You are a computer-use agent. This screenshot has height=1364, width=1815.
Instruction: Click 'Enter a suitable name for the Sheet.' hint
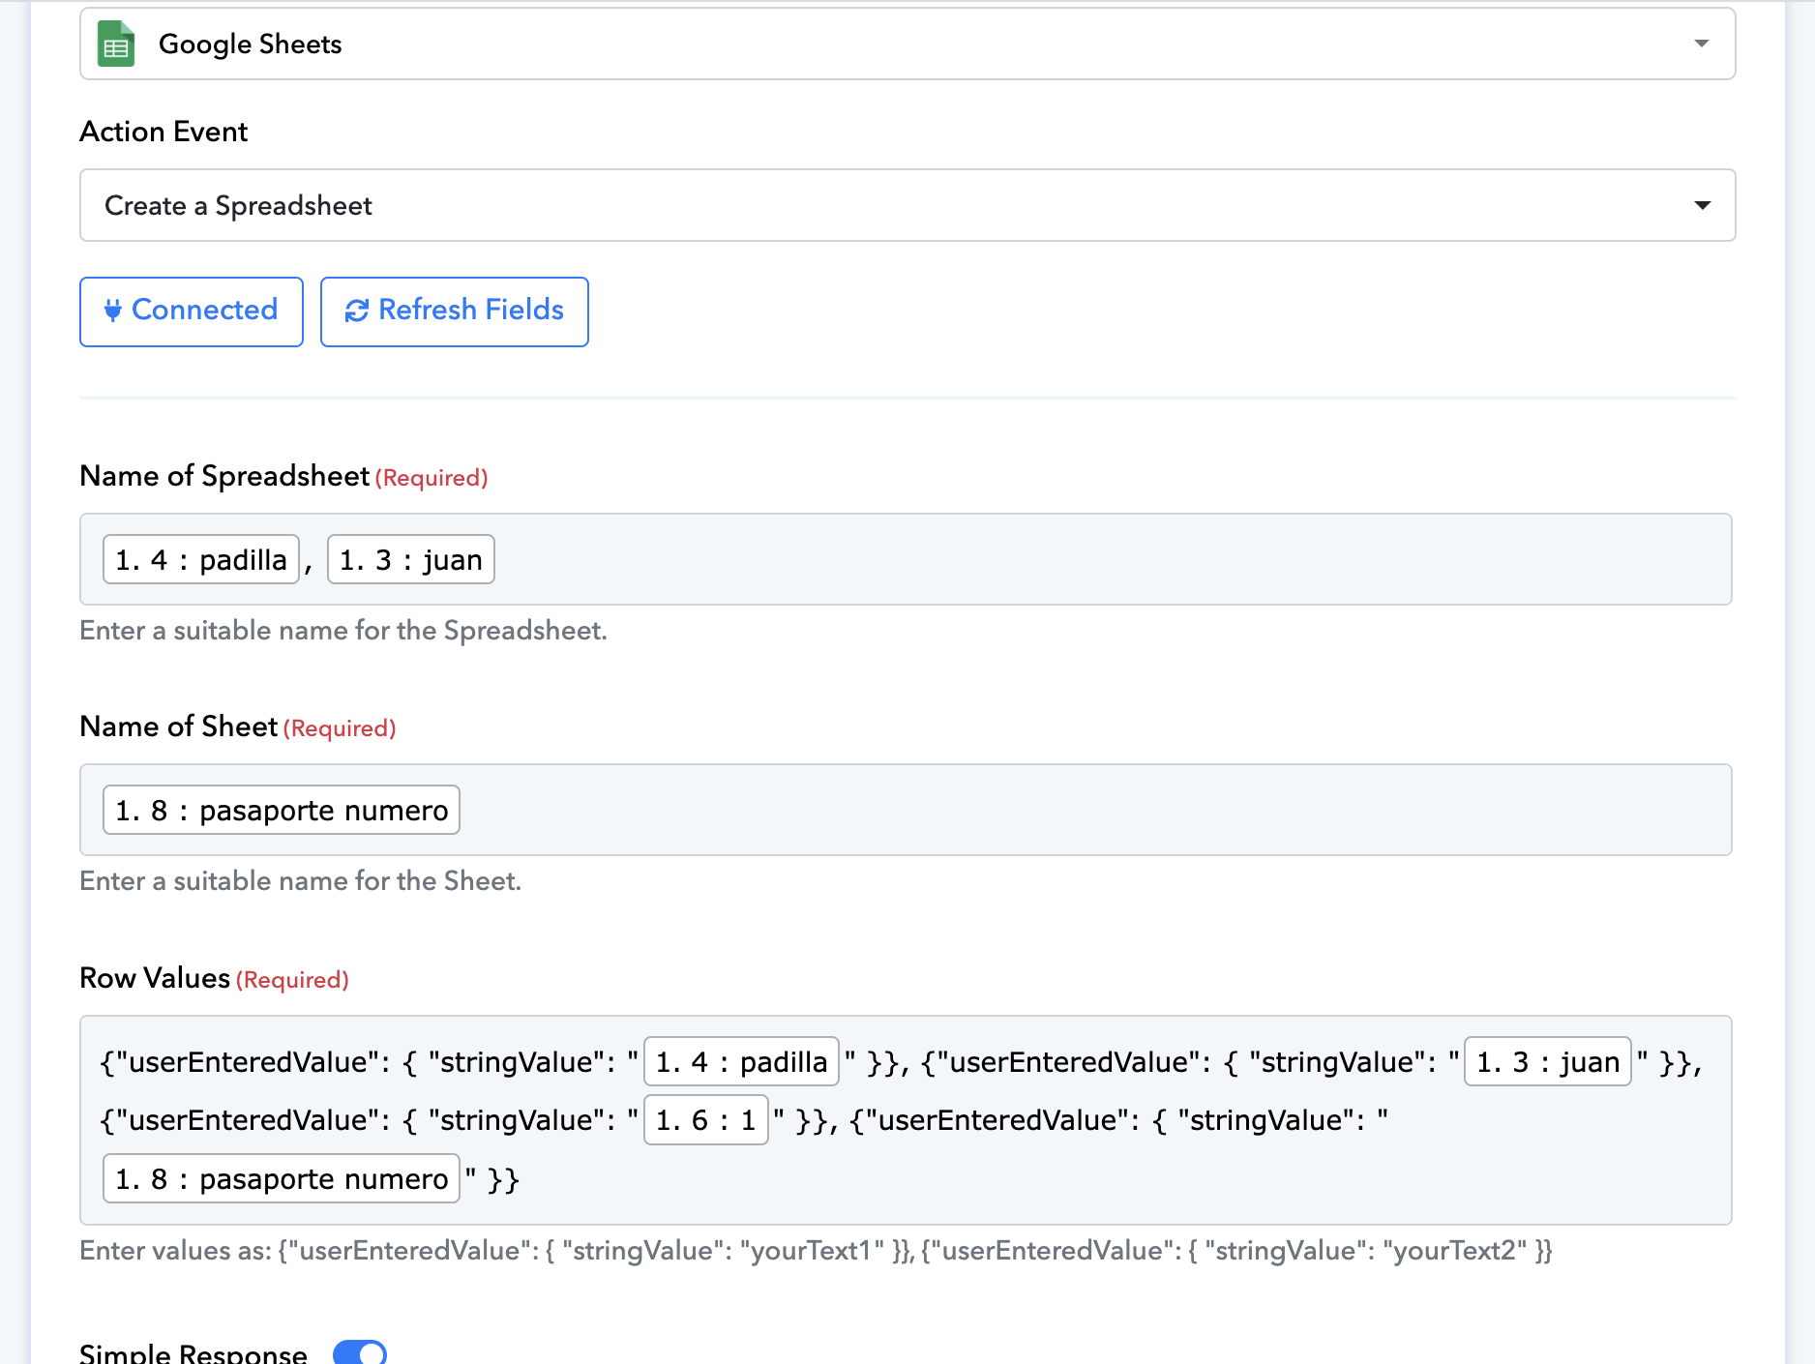[301, 880]
